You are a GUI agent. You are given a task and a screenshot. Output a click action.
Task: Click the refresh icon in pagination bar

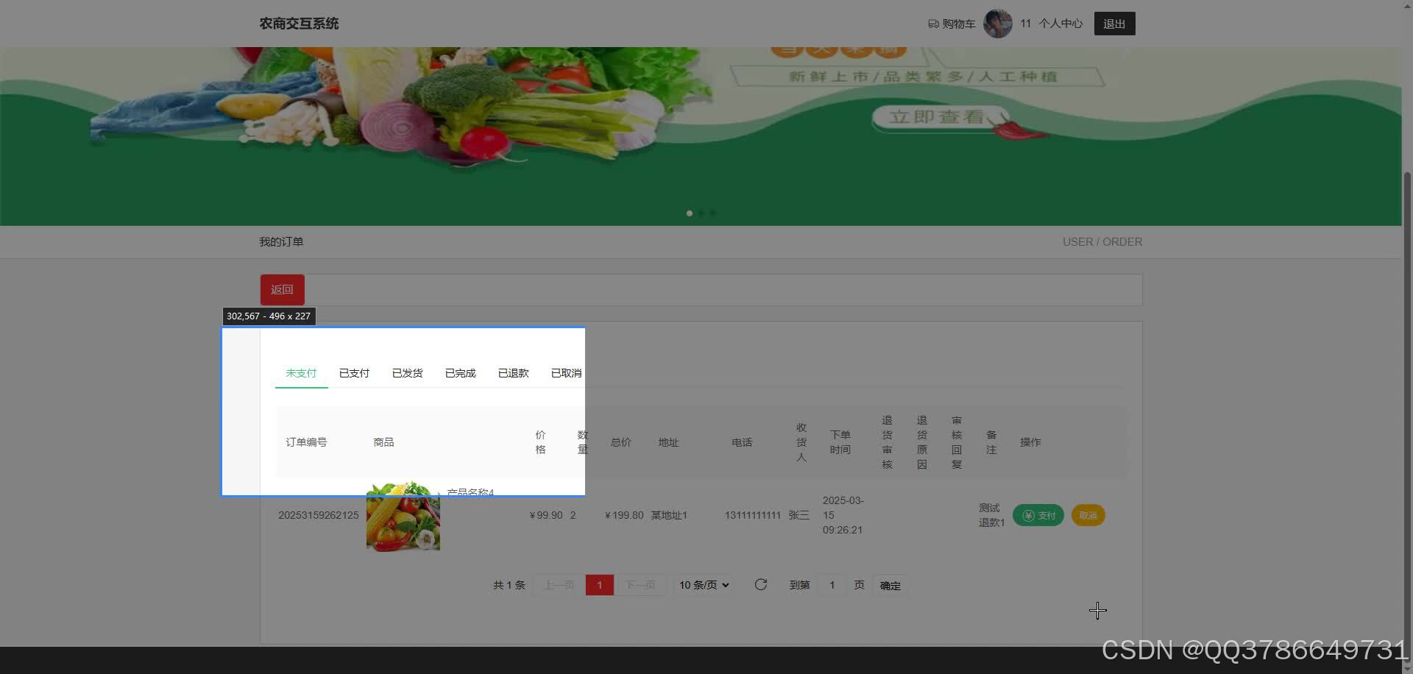pos(761,584)
